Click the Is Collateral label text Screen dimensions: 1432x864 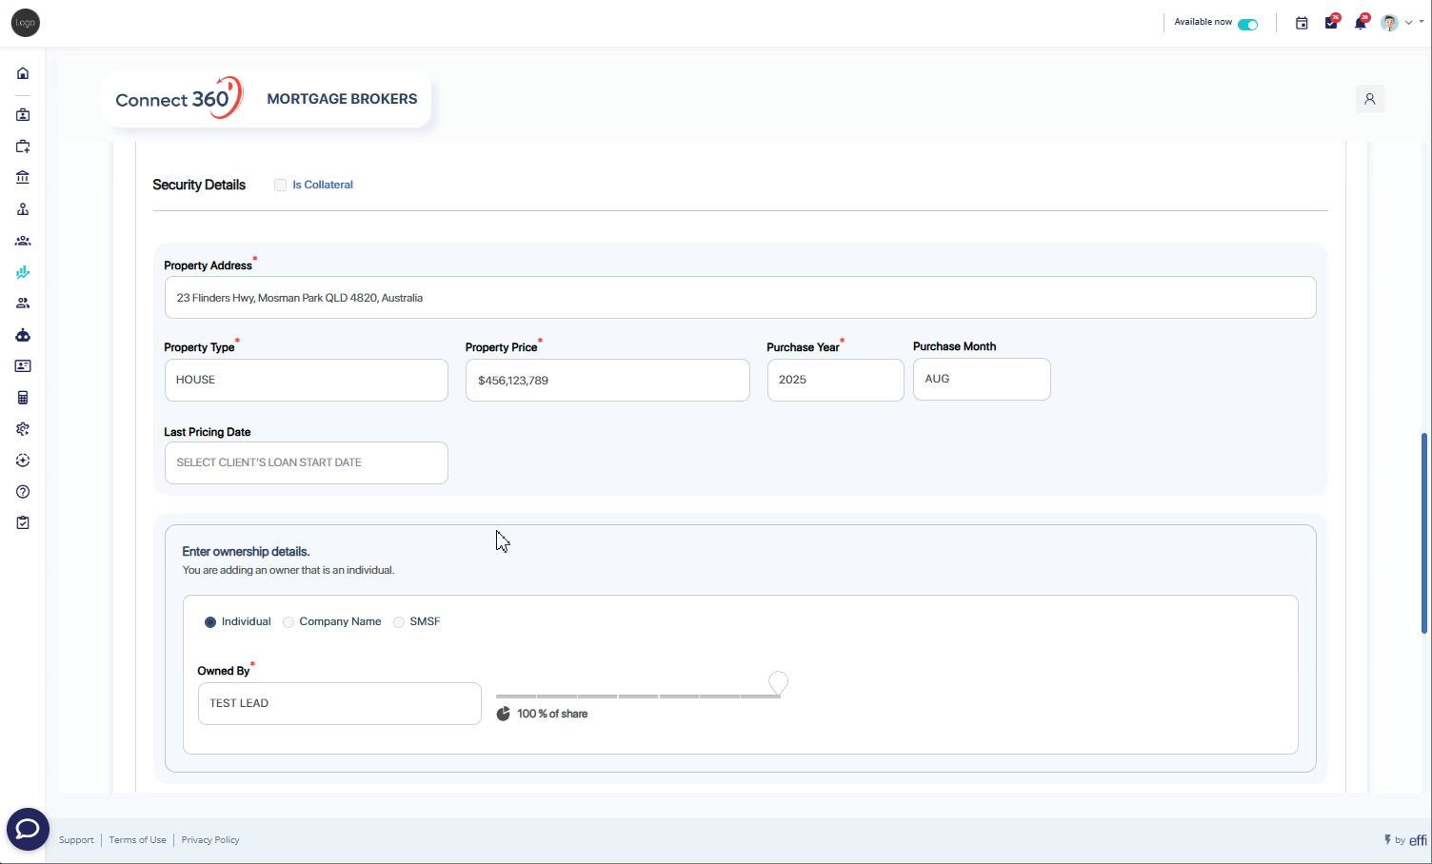[323, 185]
